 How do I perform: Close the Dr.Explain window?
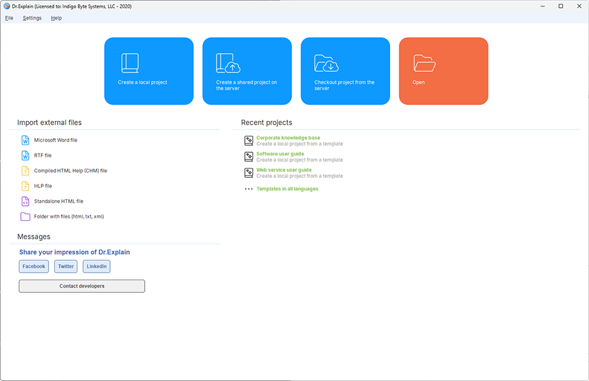point(579,6)
